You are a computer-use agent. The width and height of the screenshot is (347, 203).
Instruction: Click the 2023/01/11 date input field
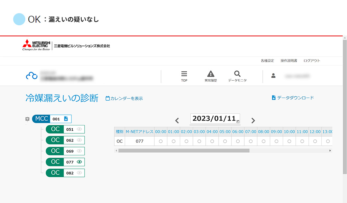[214, 118]
